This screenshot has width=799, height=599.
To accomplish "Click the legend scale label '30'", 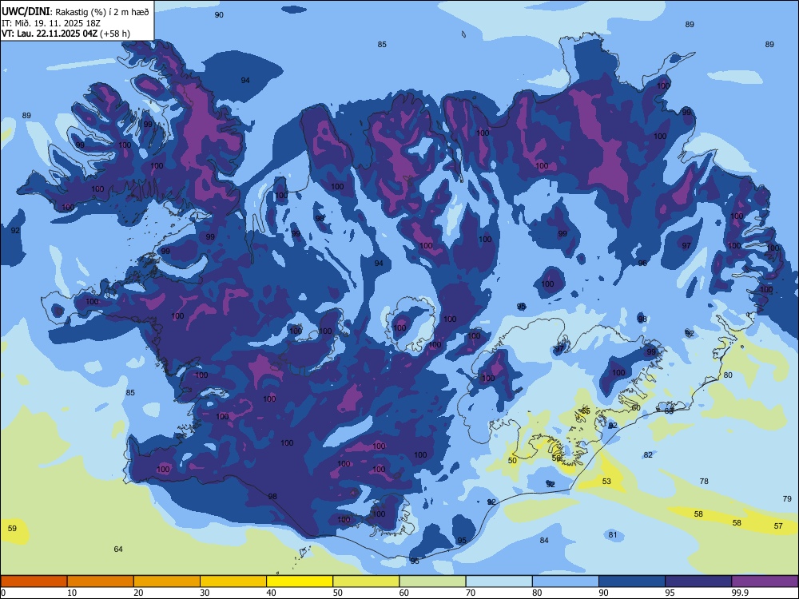I will click(205, 593).
